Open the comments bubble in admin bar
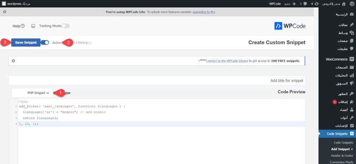 303,4
